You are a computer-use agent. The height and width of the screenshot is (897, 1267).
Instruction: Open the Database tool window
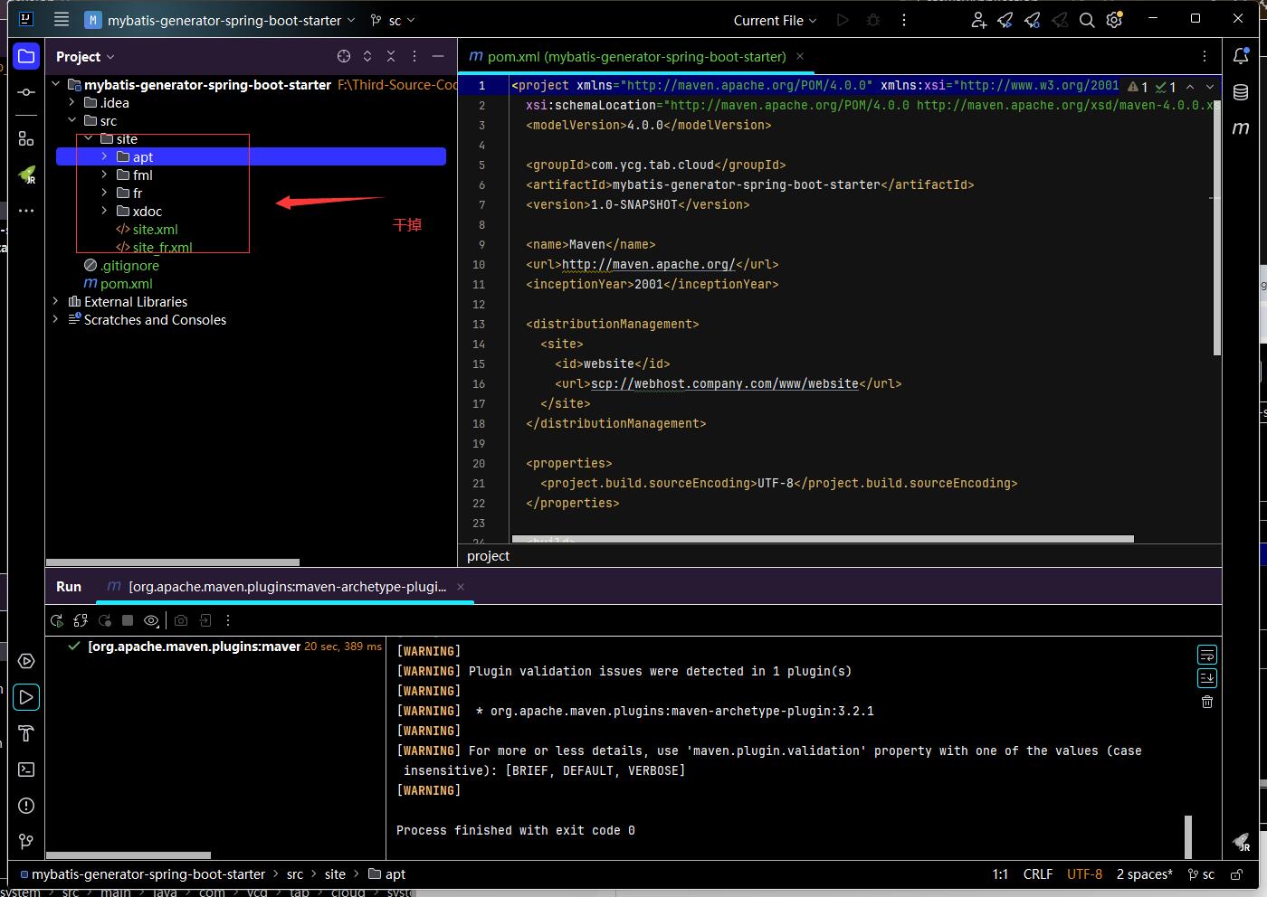pyautogui.click(x=1241, y=92)
